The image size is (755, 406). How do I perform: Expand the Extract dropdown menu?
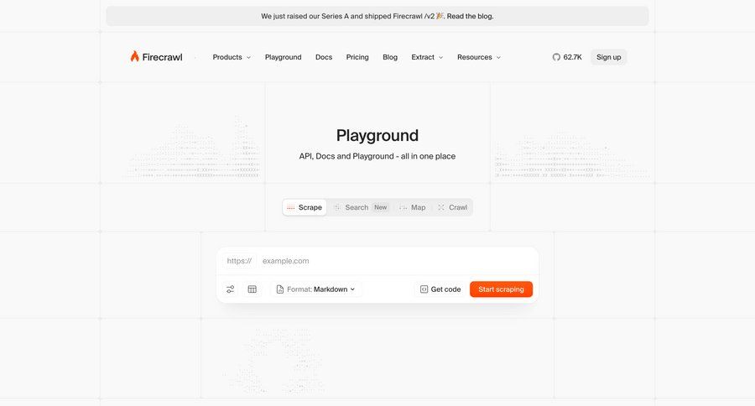pyautogui.click(x=427, y=57)
